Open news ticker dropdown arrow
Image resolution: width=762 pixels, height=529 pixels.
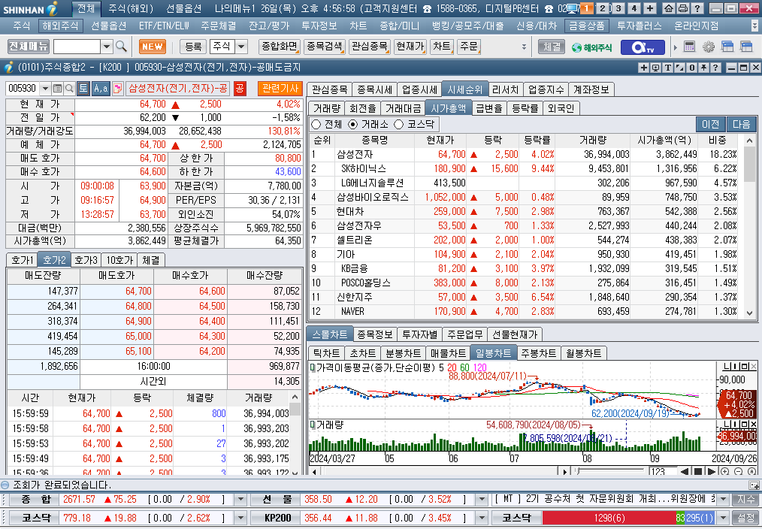pyautogui.click(x=724, y=500)
